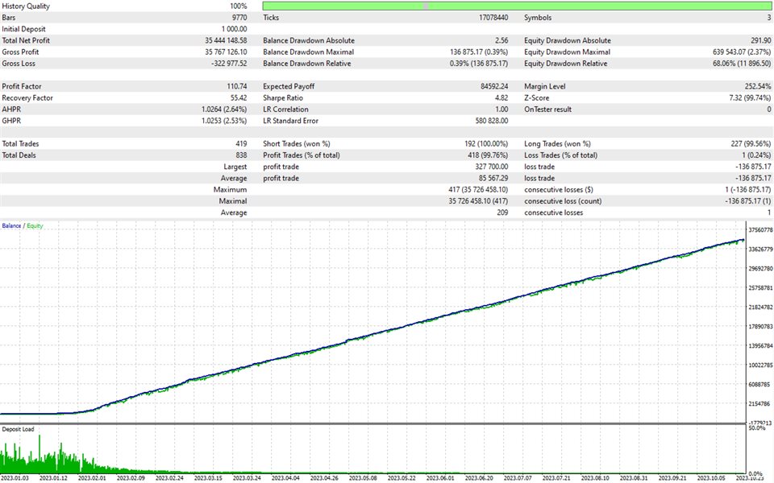Select the 'Symbols' label
The width and height of the screenshot is (774, 483).
point(538,17)
